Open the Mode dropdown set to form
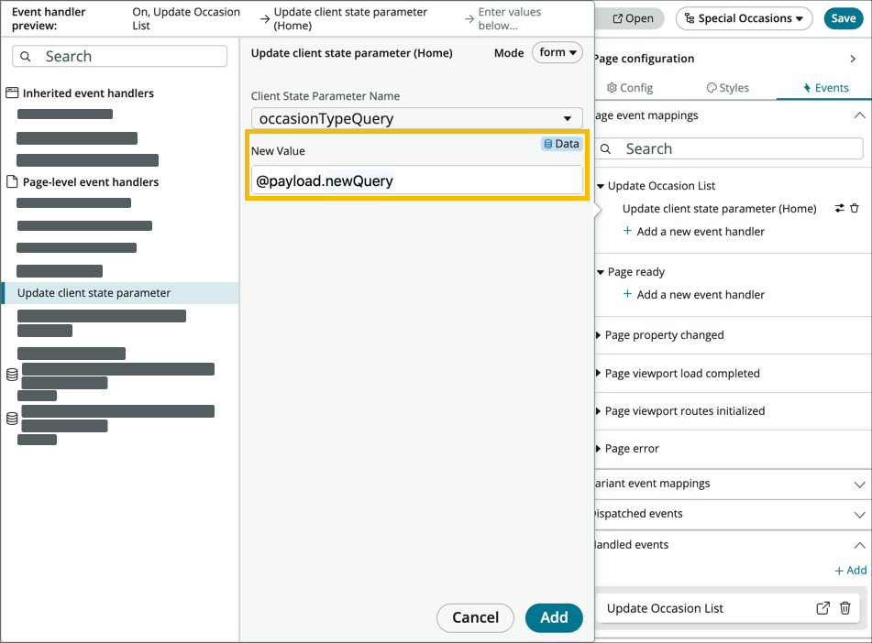872x643 pixels. click(557, 53)
